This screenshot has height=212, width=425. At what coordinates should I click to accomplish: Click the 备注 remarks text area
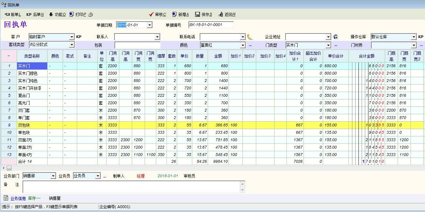point(131,187)
